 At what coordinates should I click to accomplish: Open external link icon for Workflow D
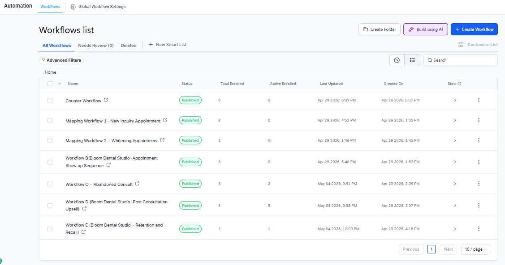(84, 208)
